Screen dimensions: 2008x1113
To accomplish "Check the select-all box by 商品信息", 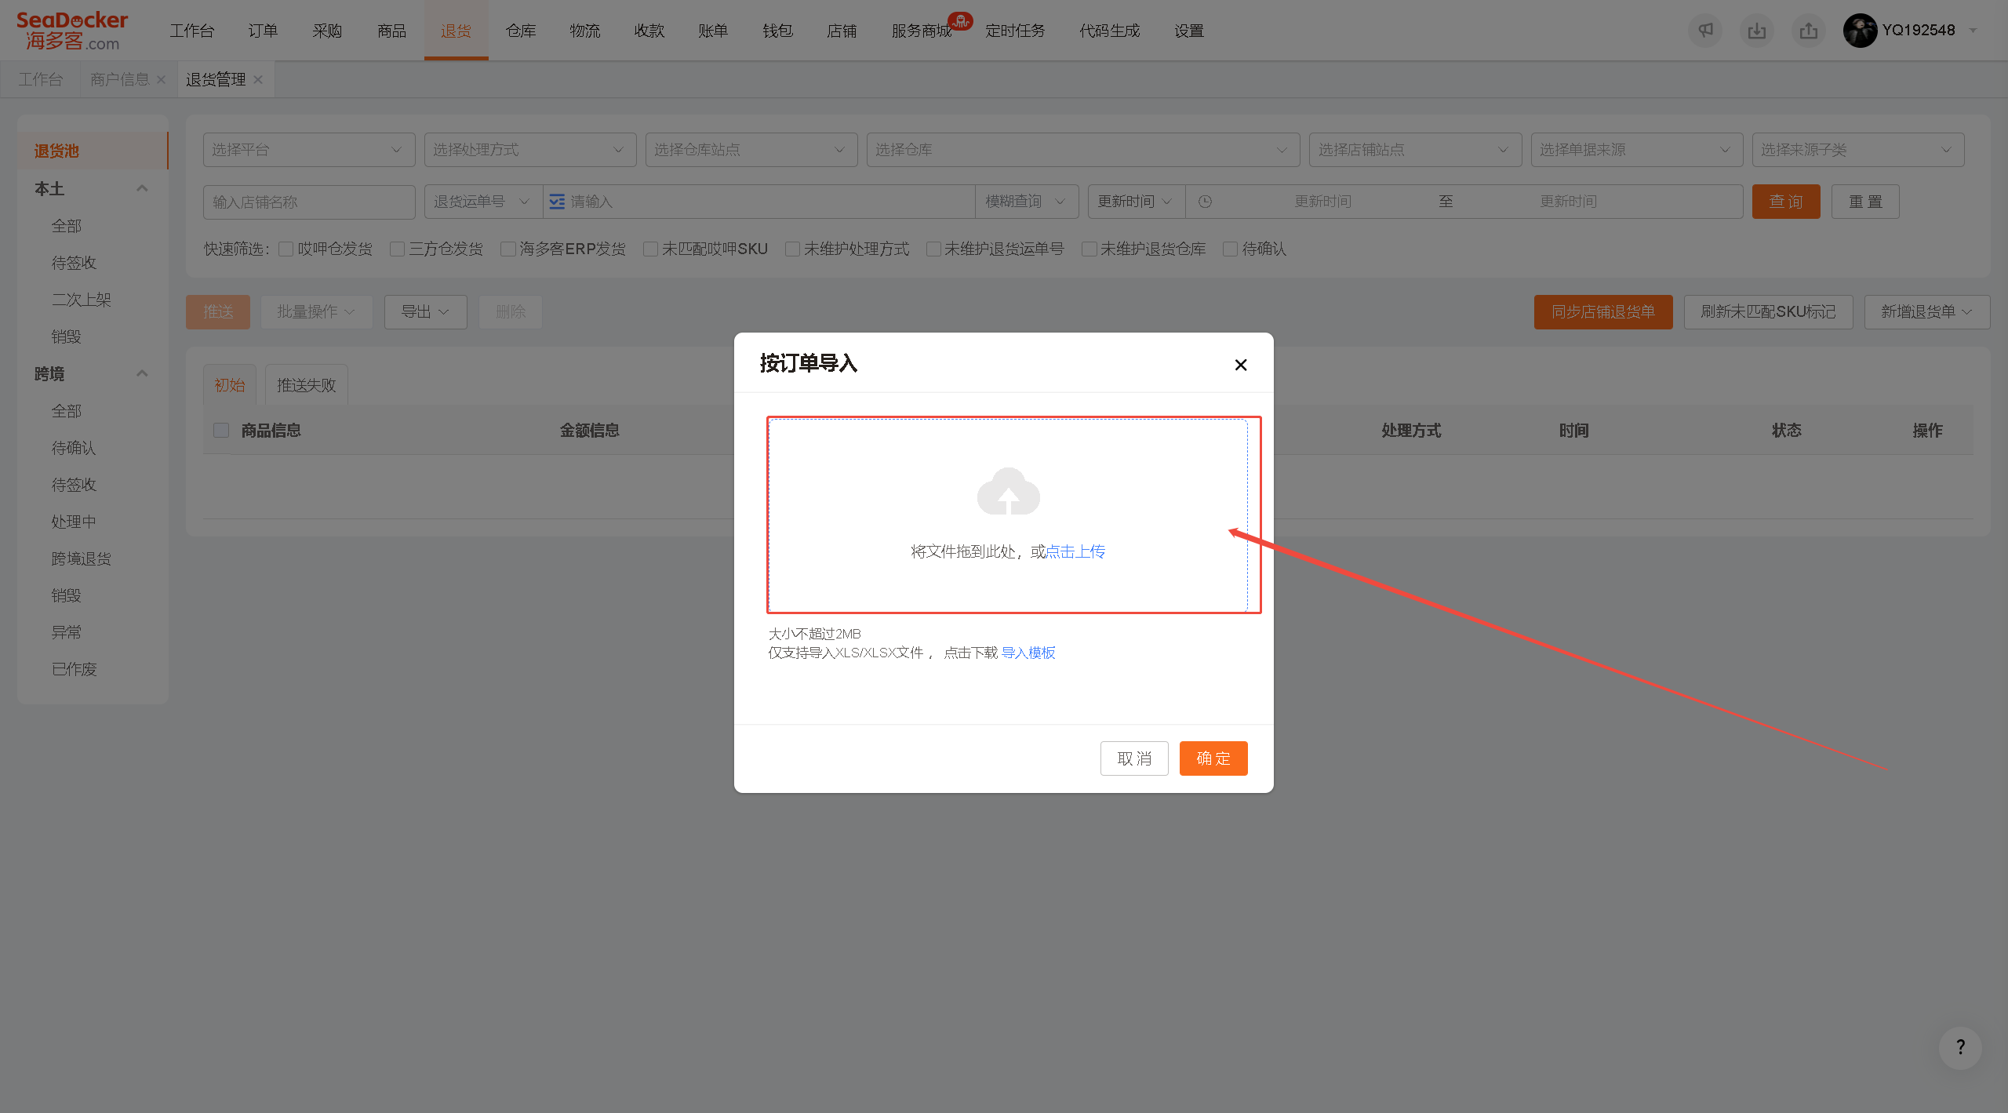I will click(221, 430).
